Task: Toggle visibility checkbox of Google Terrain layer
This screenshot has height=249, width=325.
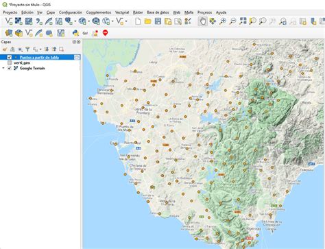Action: (x=10, y=68)
